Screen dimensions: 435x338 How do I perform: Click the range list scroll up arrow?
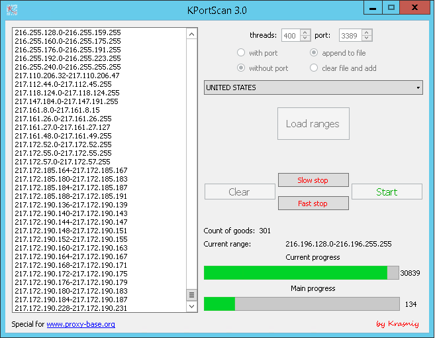click(191, 34)
